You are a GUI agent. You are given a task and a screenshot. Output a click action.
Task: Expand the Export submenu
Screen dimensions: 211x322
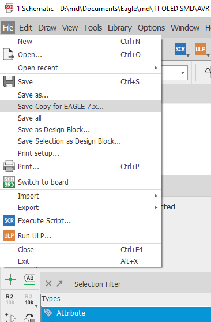[81, 207]
